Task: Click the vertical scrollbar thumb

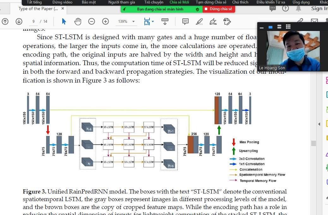Action: click(313, 143)
